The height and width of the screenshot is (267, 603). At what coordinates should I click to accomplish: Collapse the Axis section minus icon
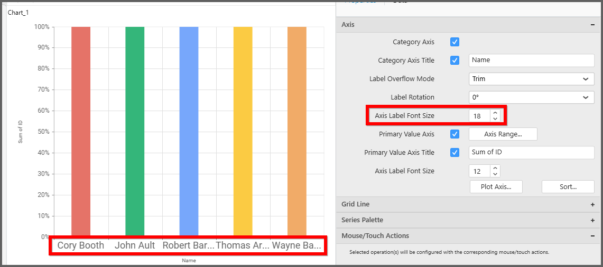(592, 25)
